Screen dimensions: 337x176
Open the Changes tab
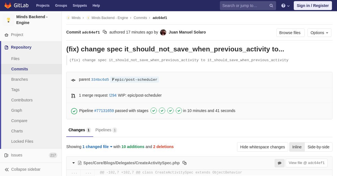tap(80, 130)
